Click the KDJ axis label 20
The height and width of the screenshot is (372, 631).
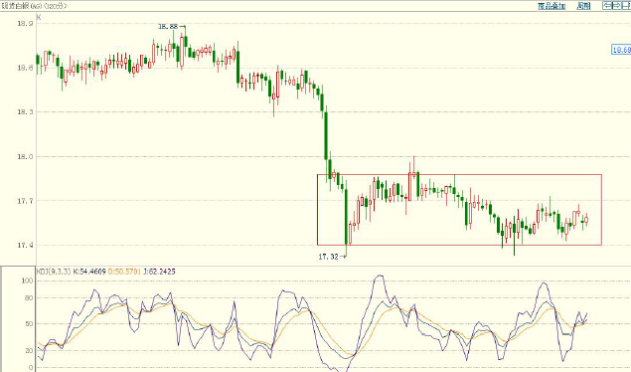(x=29, y=351)
